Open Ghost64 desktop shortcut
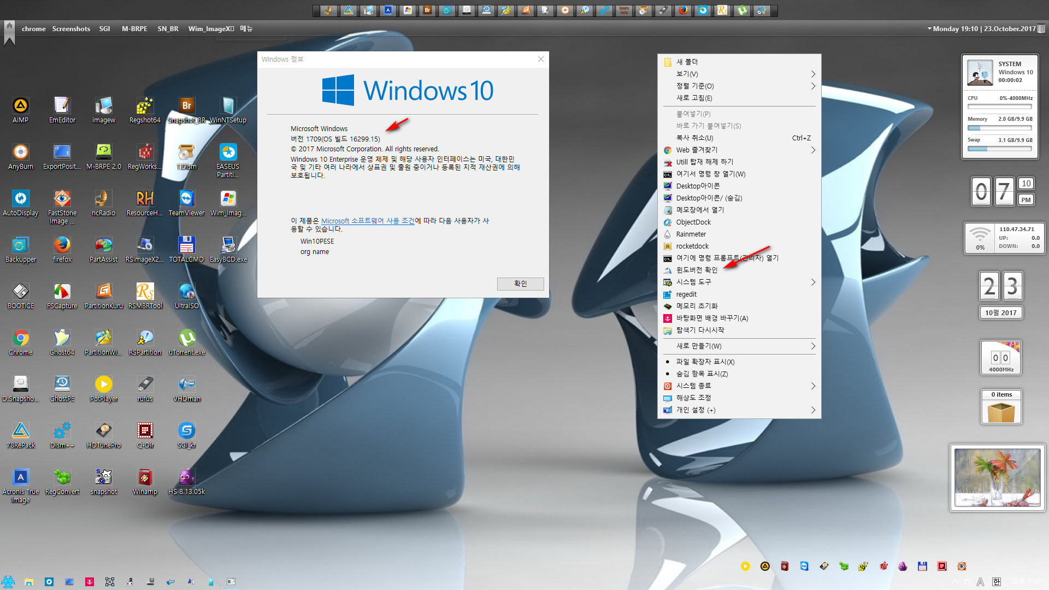 pos(62,342)
